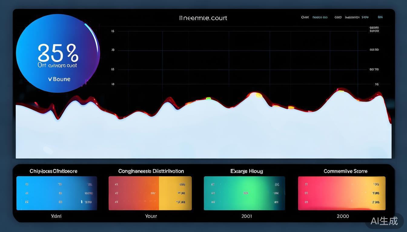Select the Yourr label under the orange card
407x232 pixels.
[151, 216]
